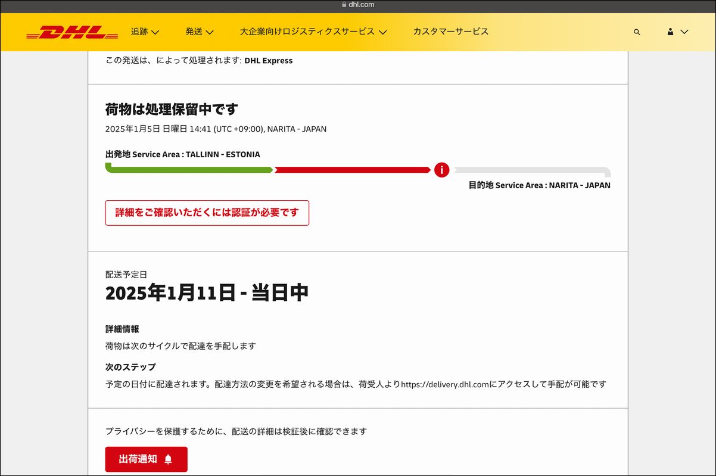Open the 追跡 menu
Viewport: 716px width, 476px height.
point(139,32)
